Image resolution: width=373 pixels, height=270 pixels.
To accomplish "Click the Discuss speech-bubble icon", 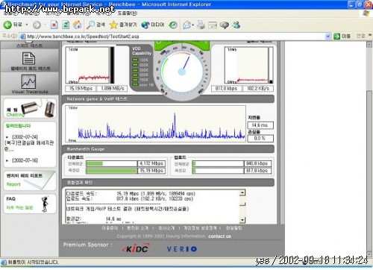I will 225,25.
